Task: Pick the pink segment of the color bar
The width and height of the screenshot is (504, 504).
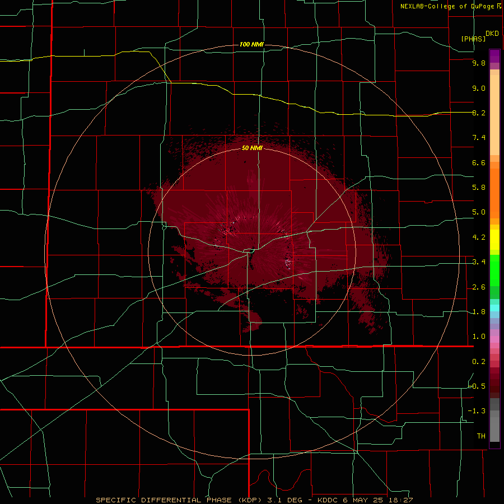Action: tap(494, 339)
